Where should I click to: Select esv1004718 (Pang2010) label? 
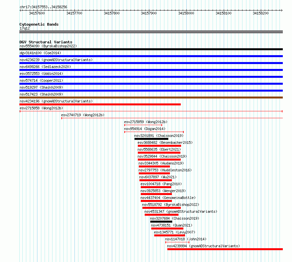(161, 184)
